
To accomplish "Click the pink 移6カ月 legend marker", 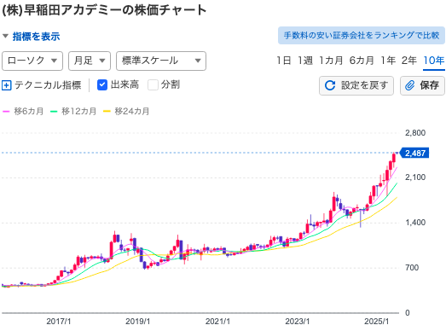I will click(6, 111).
